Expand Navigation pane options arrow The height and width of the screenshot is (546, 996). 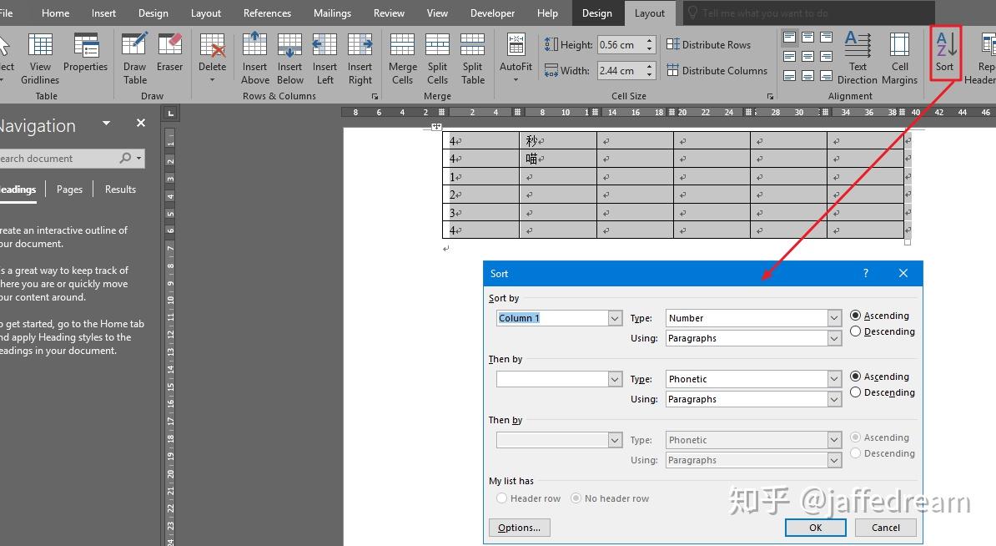106,124
